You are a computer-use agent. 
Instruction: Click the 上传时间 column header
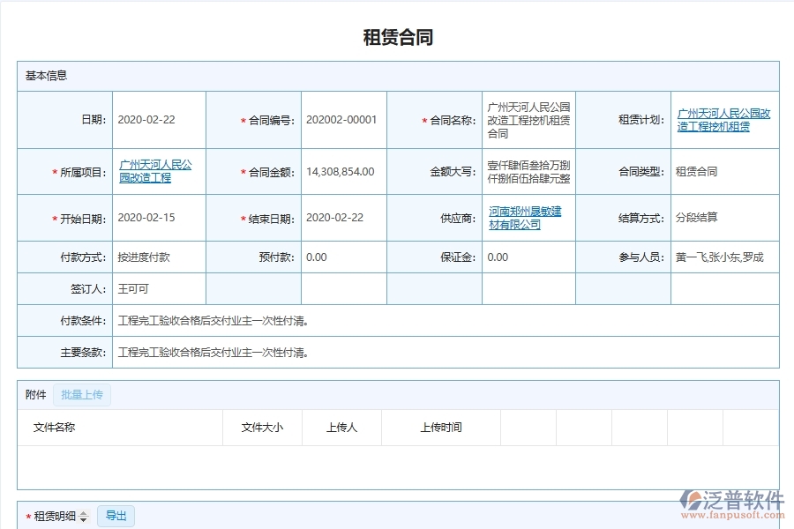pyautogui.click(x=442, y=428)
